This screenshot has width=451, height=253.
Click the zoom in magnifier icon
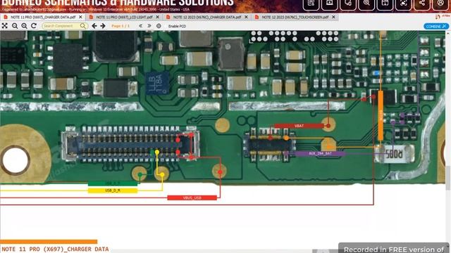coord(24,26)
